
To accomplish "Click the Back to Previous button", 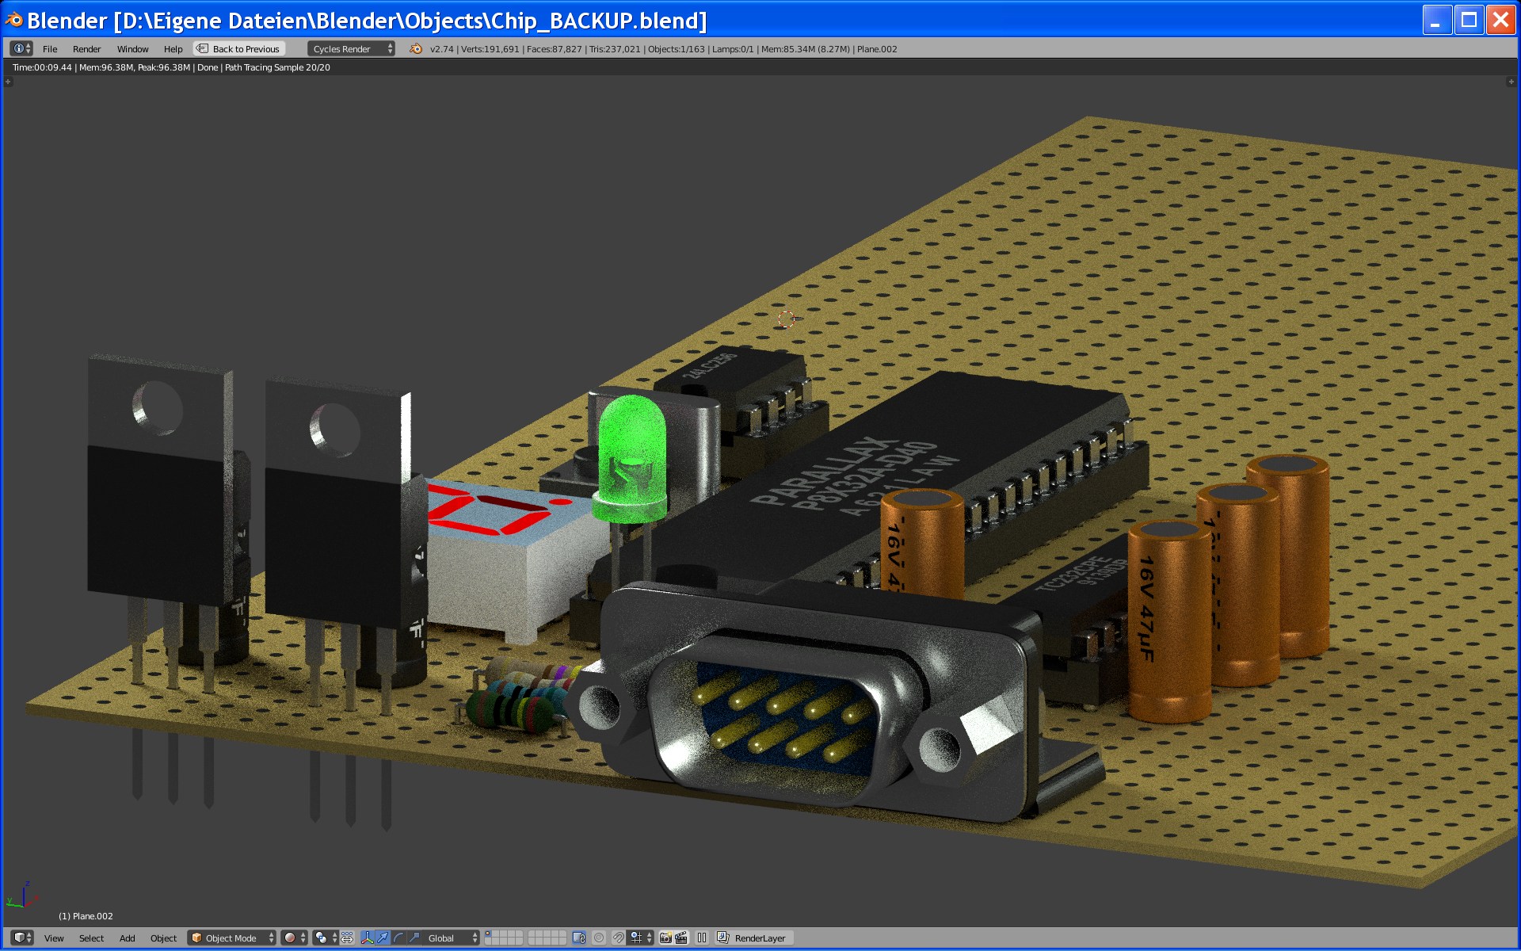I will coord(239,49).
